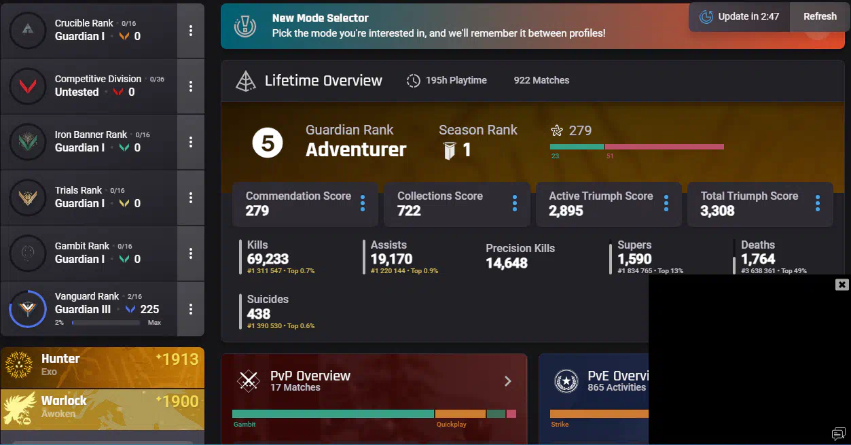
Task: Click the commendation green and red bar
Action: [636, 147]
